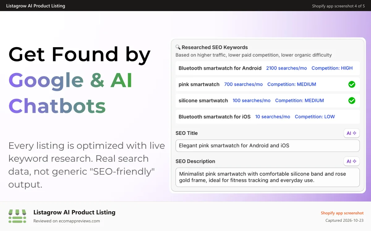Click the Researched SEO Keywords heading

click(215, 47)
